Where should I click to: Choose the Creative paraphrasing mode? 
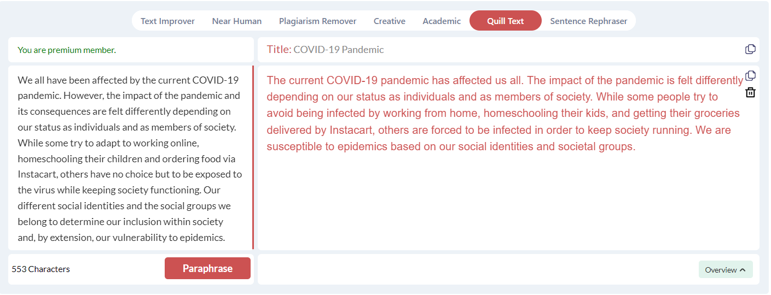coord(389,21)
